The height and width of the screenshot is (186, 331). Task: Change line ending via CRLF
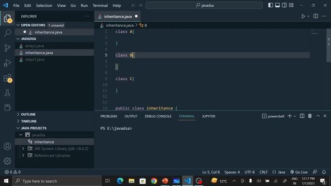click(263, 172)
